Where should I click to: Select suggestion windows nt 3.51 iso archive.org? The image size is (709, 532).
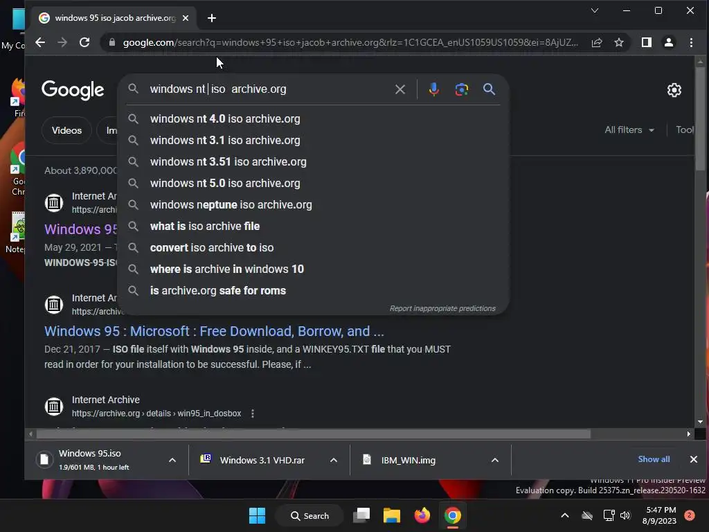[313, 162]
